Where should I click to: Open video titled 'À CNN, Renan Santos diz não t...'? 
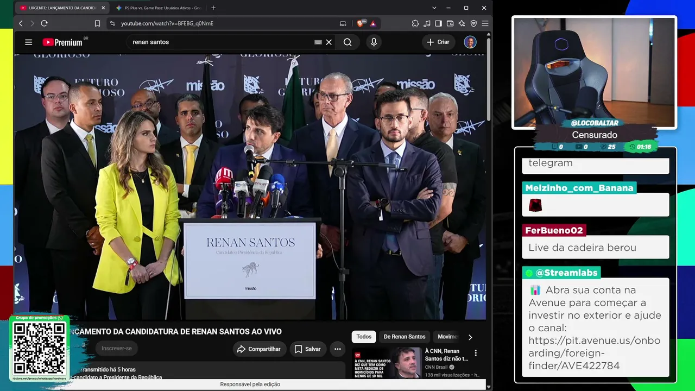pyautogui.click(x=446, y=355)
